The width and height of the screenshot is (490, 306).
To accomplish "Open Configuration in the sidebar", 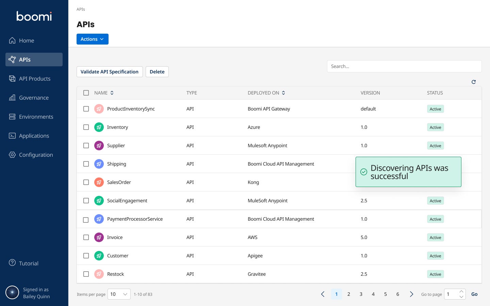I will pyautogui.click(x=34, y=155).
